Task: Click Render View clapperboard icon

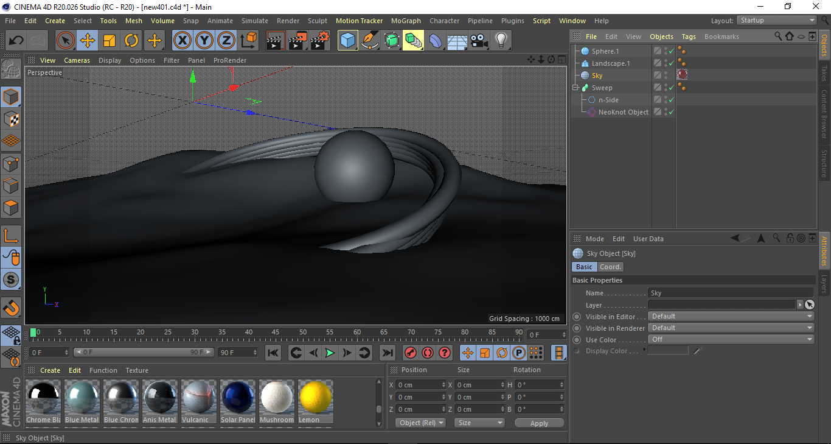Action: tap(276, 41)
